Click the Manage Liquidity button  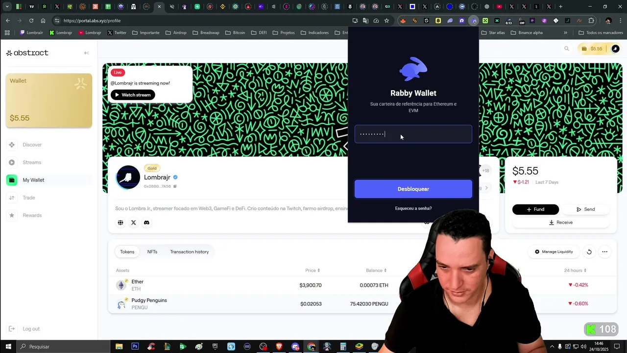point(554,252)
